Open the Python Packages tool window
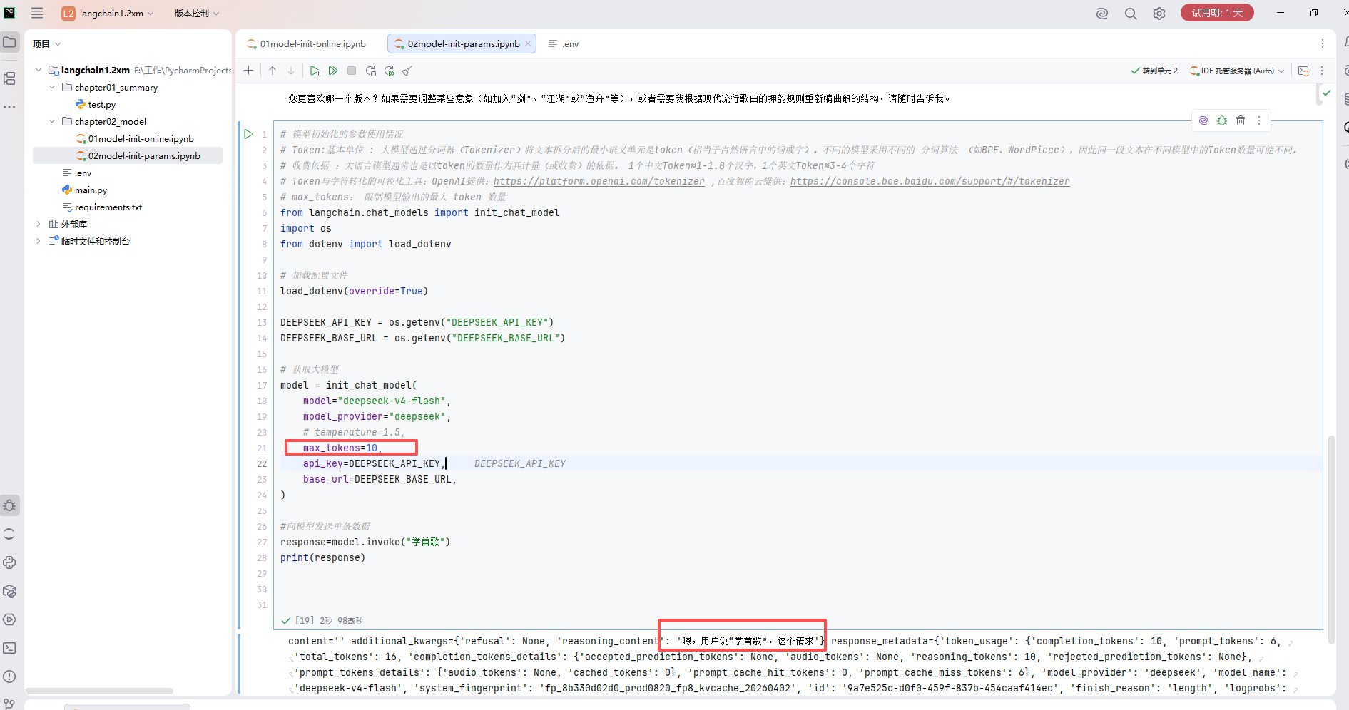The height and width of the screenshot is (710, 1349). 10,591
